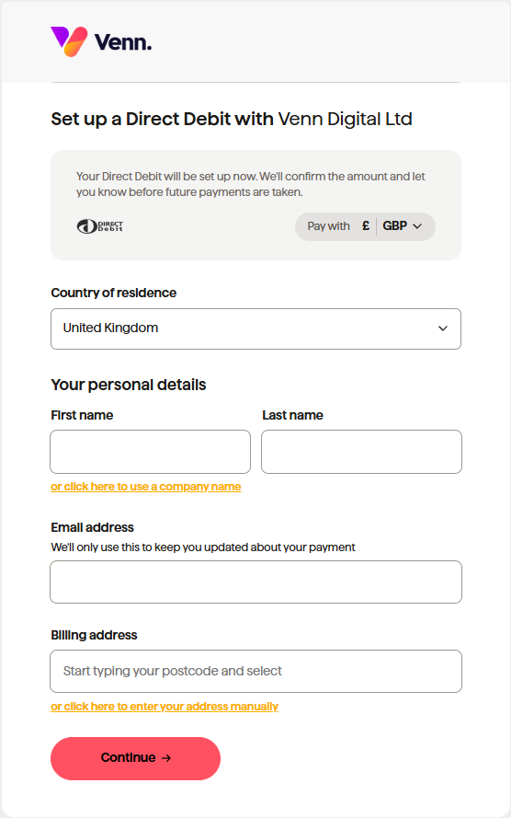Click the Direct Debit logo

click(x=100, y=226)
